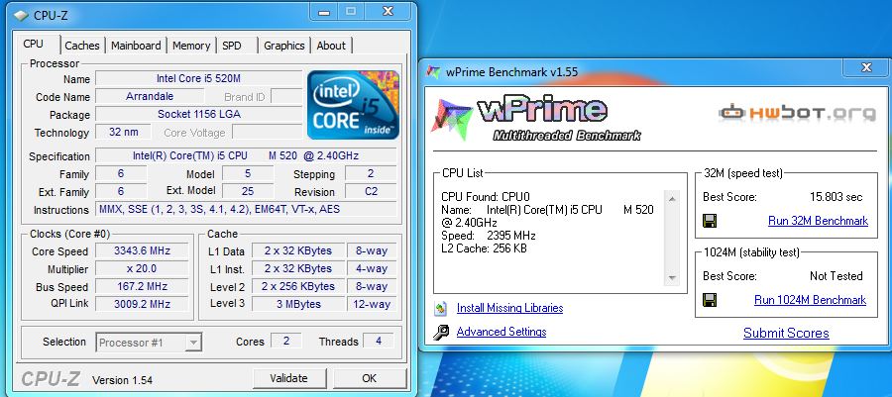Open Install Missing Libraries link
This screenshot has width=892, height=397.
(x=509, y=309)
